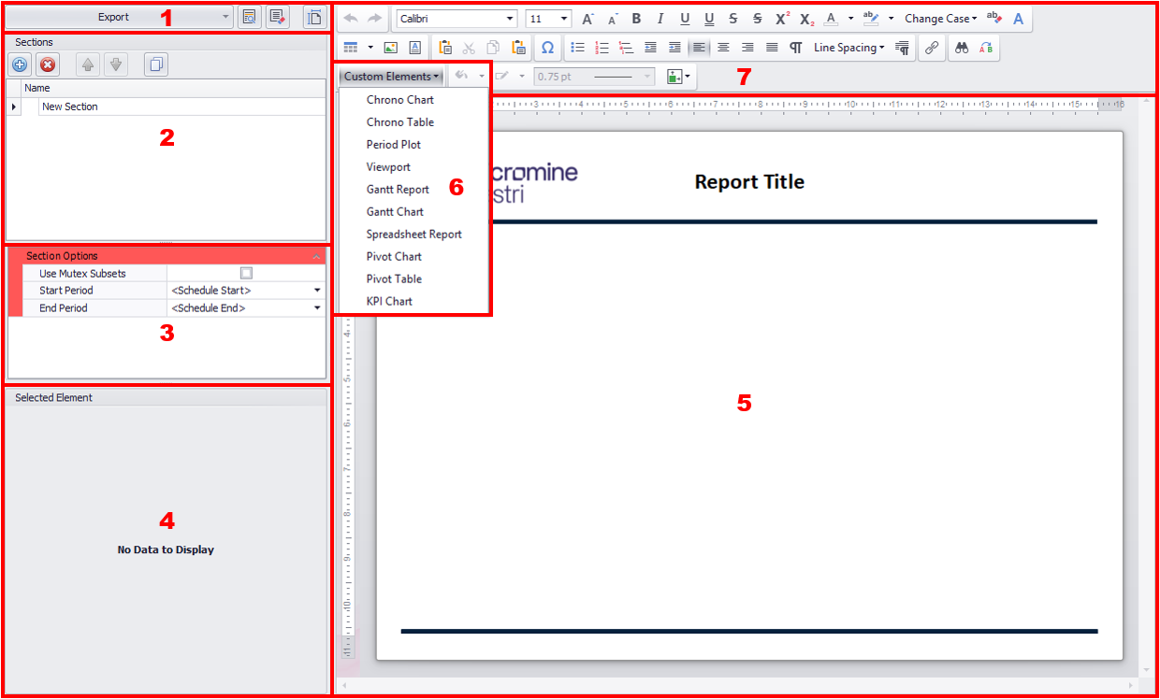Open Find with the binoculars icon

pos(961,48)
